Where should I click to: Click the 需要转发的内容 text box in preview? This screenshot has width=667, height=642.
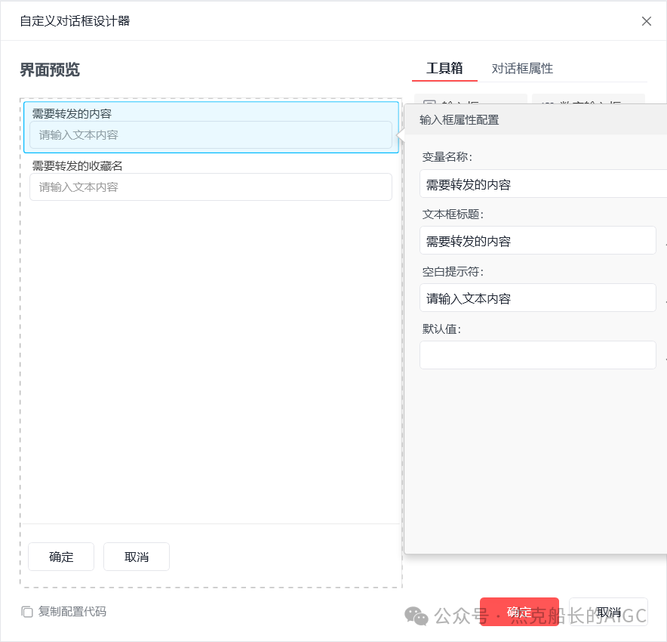(x=211, y=135)
